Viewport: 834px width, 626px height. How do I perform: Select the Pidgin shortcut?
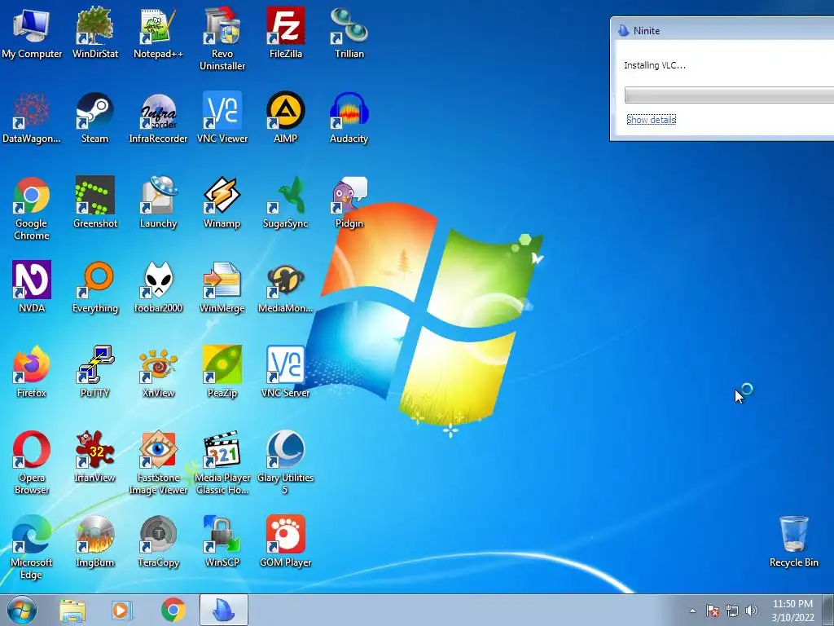point(349,202)
